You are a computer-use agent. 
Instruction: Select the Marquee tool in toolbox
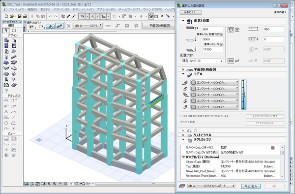(14, 30)
